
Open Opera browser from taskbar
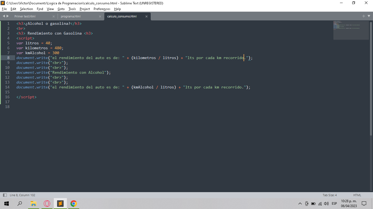click(x=47, y=203)
